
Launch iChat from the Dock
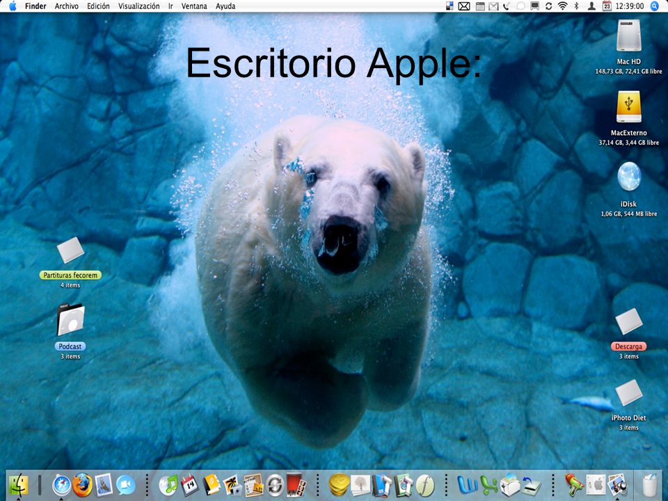[x=126, y=485]
